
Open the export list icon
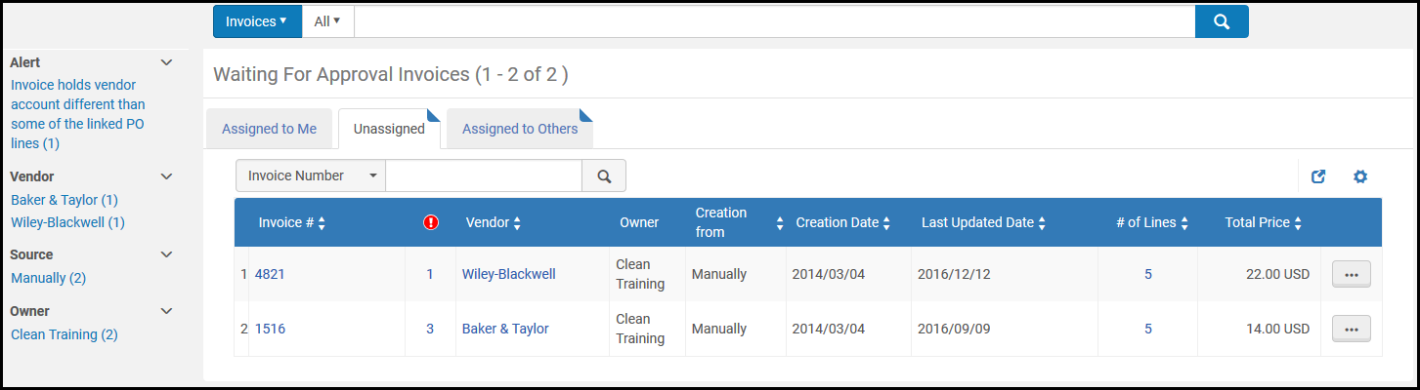pos(1318,176)
